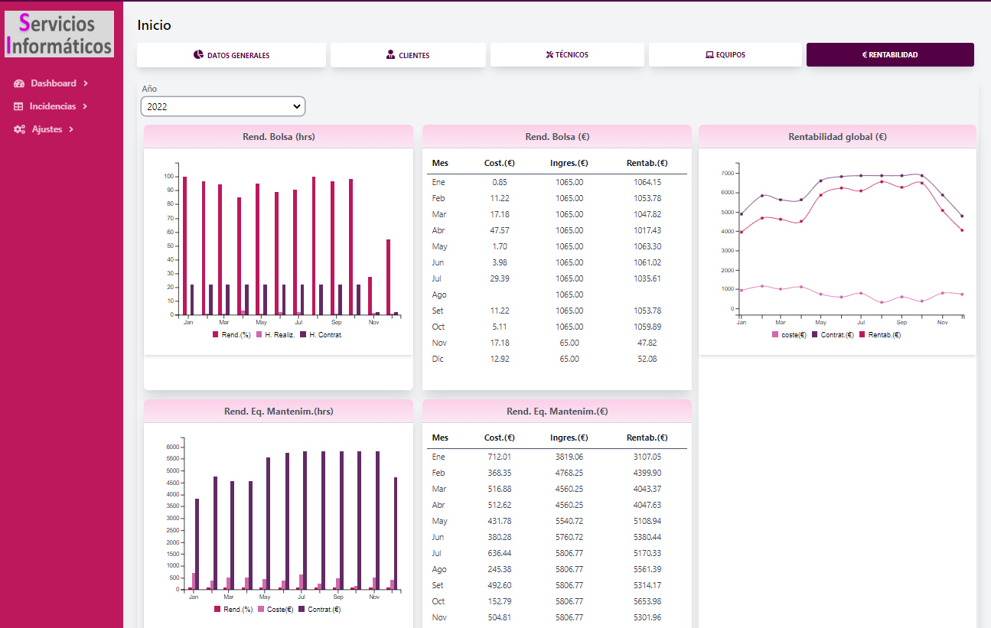
Task: Toggle Rend.(%) legend swatch in Eq. Mantenim. chart
Action: click(217, 610)
